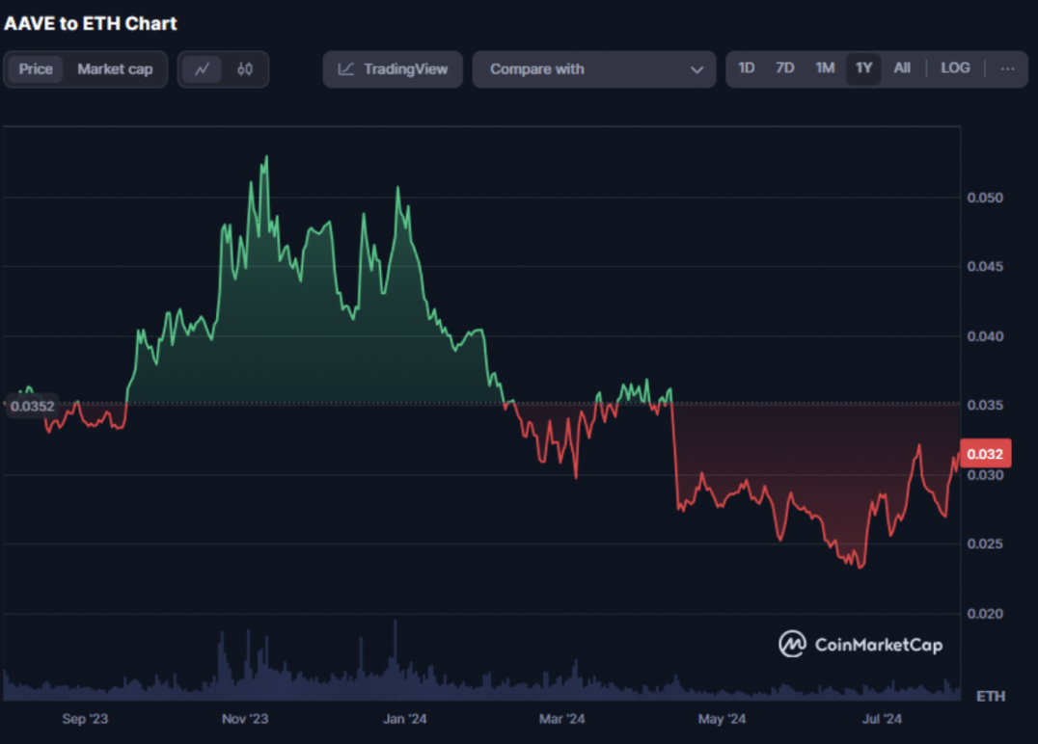Toggle the LOG scale option

pos(955,68)
